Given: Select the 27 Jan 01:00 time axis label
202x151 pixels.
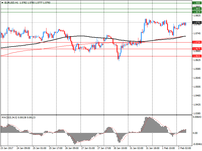Looking at the screenshot, I should tap(88, 148).
